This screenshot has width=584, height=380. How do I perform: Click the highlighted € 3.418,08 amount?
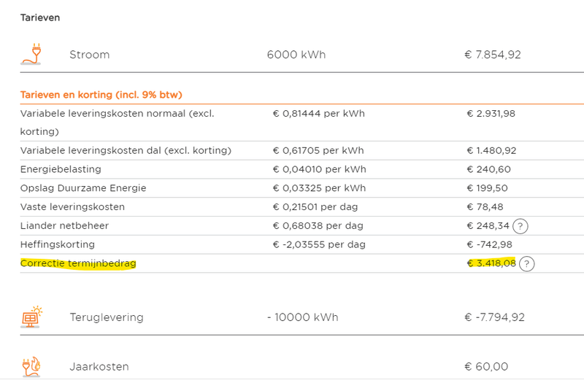click(491, 263)
